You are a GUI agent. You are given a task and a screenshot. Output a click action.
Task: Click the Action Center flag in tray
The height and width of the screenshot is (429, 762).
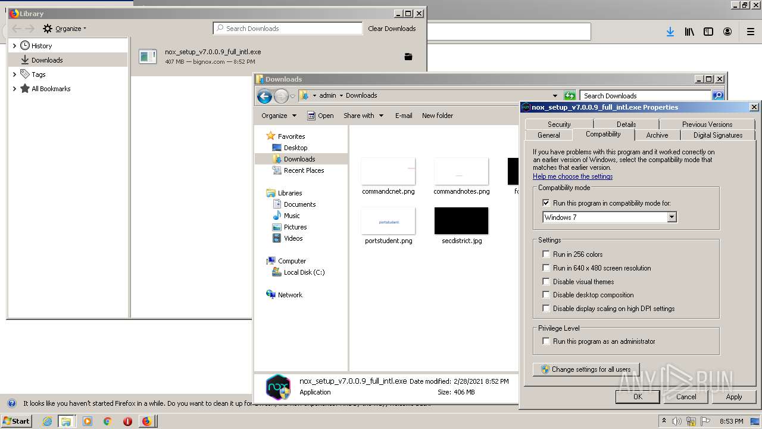coord(705,421)
